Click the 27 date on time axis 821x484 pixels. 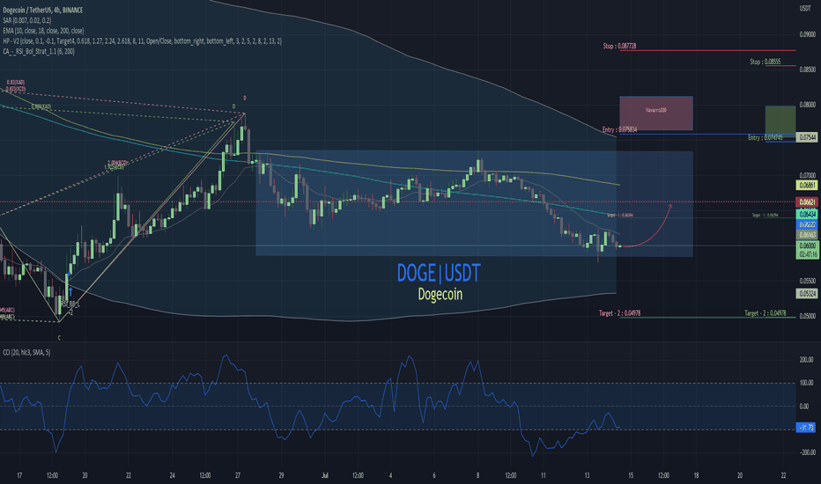click(238, 475)
